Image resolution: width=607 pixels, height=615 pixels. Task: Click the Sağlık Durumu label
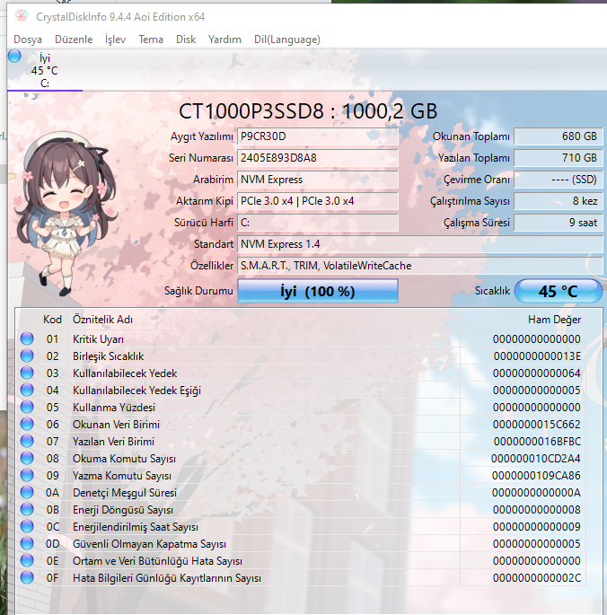coord(198,291)
